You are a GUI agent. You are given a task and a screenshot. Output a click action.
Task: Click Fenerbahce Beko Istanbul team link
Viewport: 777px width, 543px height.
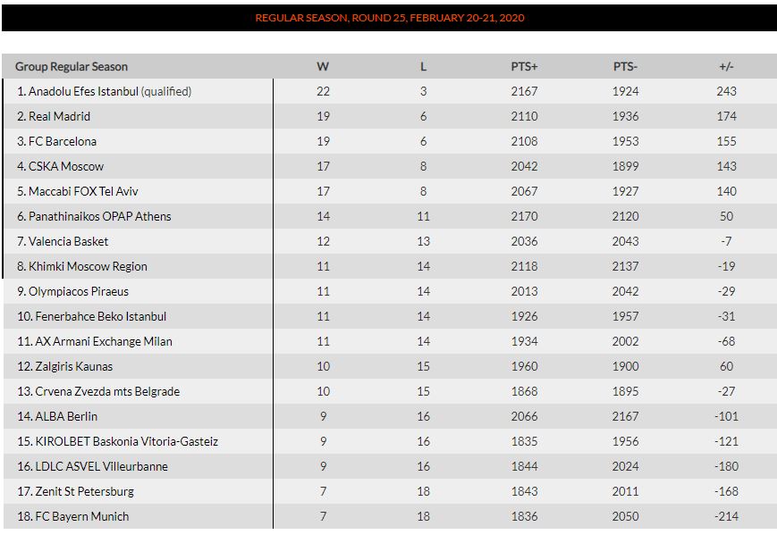click(101, 316)
